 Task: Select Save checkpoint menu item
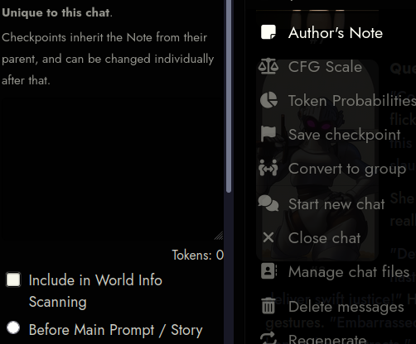coord(345,135)
